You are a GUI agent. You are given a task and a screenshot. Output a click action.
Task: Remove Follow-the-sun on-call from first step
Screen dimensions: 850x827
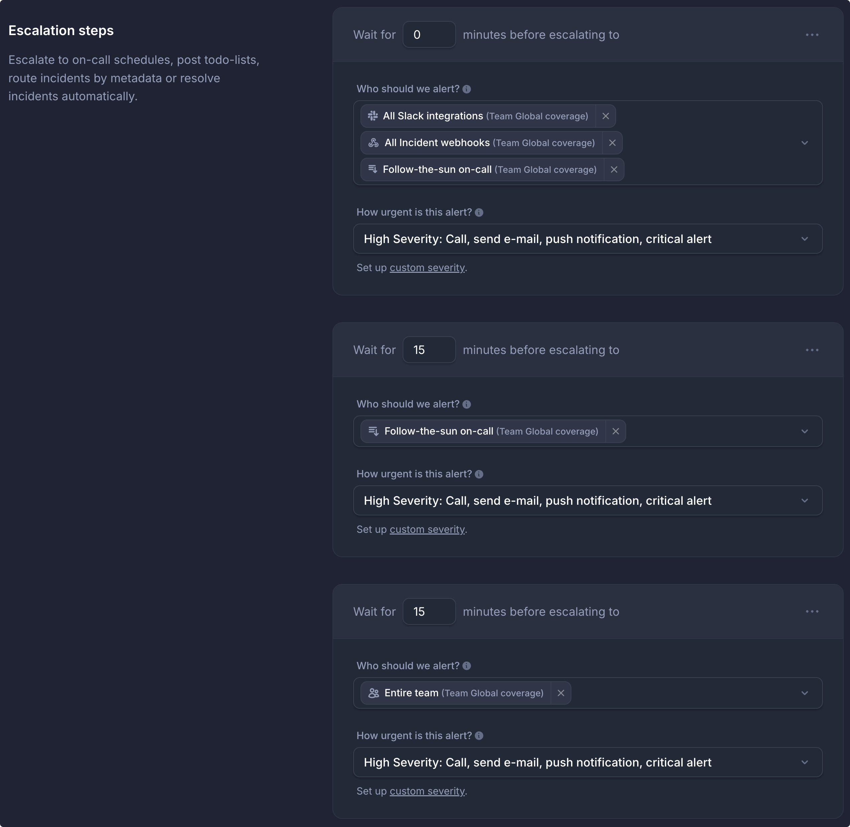(x=614, y=169)
